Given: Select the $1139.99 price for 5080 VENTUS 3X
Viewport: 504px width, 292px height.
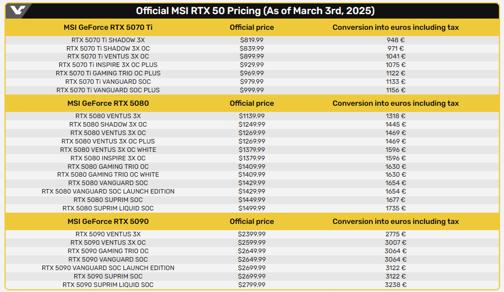Looking at the screenshot, I should click(252, 116).
